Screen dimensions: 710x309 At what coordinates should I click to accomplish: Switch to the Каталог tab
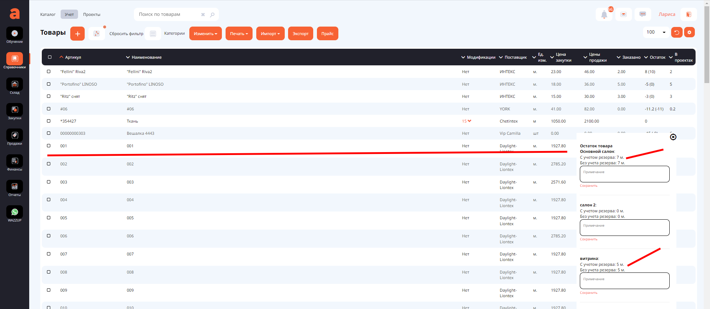(48, 15)
